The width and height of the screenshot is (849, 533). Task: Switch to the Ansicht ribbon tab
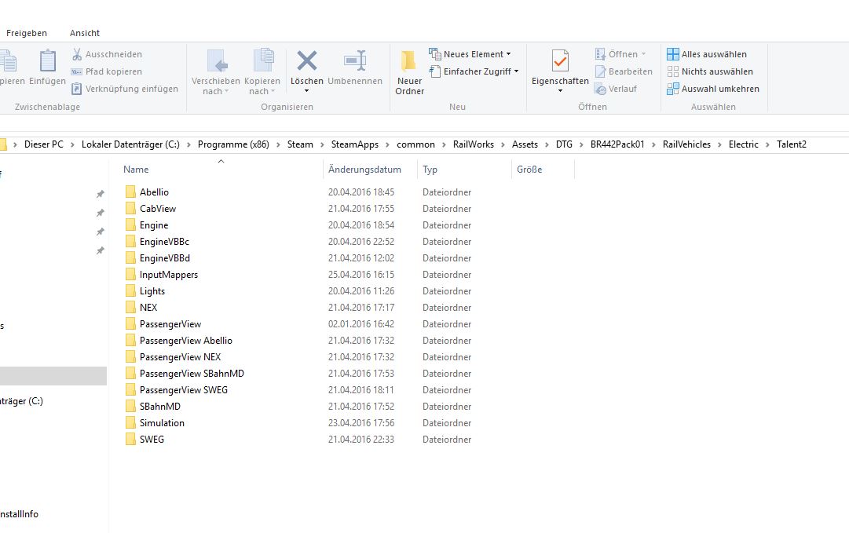[85, 33]
